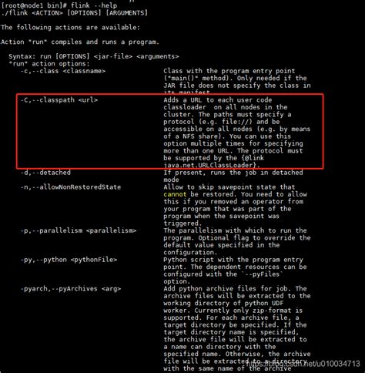Click the './flink <ACTION> [OPTIONS] [ARGUMENTS]' usage line
The height and width of the screenshot is (373, 365).
tap(74, 13)
